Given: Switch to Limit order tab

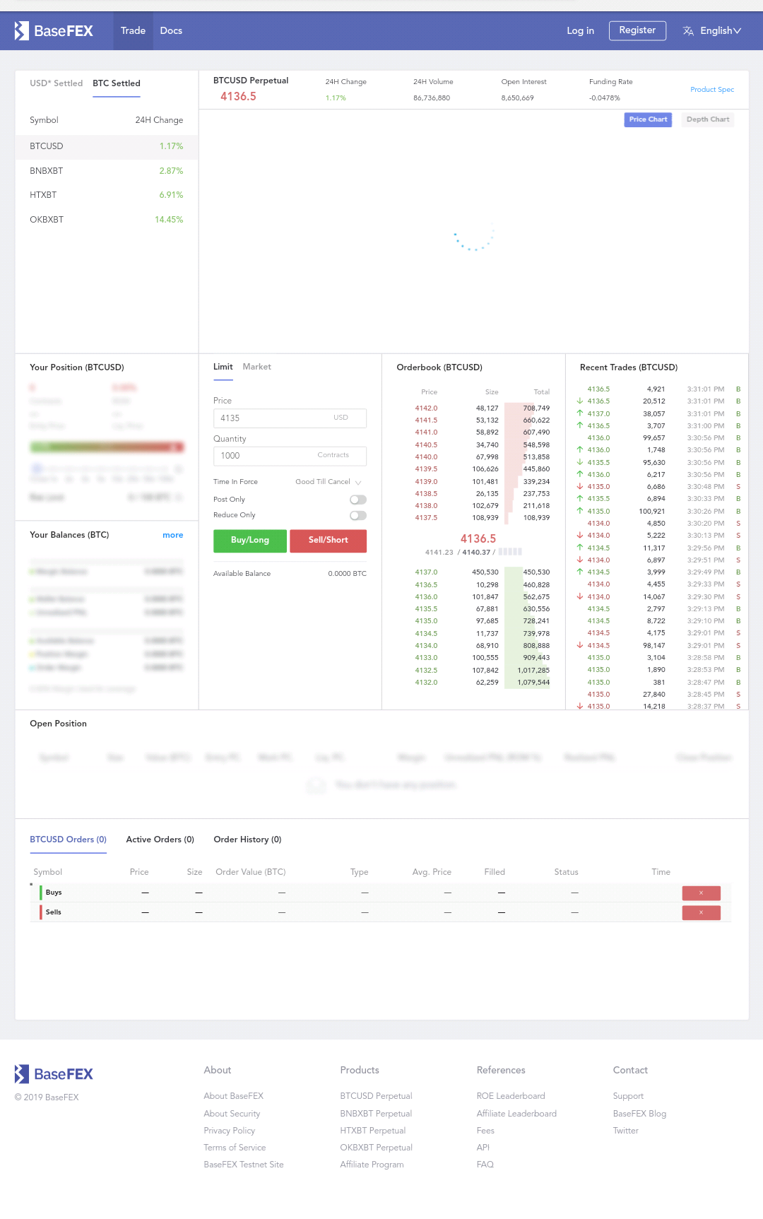Looking at the screenshot, I should point(223,367).
